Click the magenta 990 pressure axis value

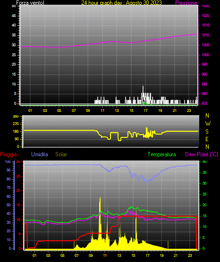point(204,74)
